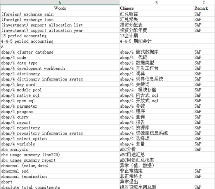Click Chinese cell 'abap/4 词典信息系统'

click(x=156, y=79)
